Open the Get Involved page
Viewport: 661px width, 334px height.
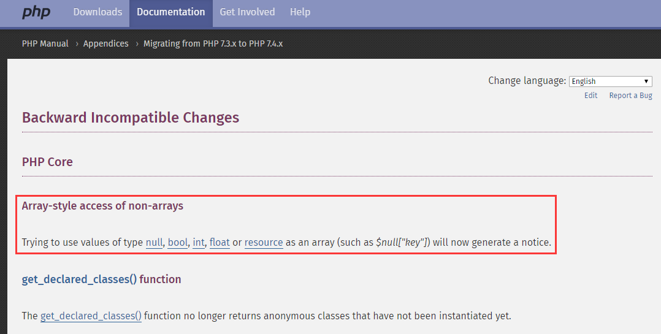247,12
